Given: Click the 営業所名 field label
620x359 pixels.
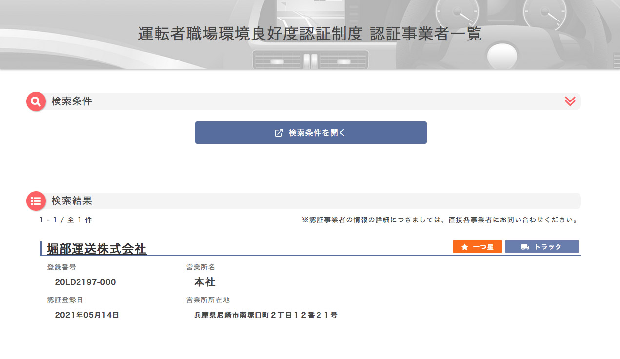Looking at the screenshot, I should coord(200,267).
